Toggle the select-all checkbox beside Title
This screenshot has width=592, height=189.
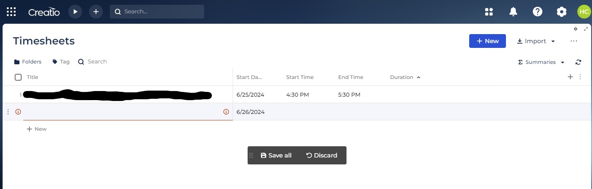tap(18, 77)
